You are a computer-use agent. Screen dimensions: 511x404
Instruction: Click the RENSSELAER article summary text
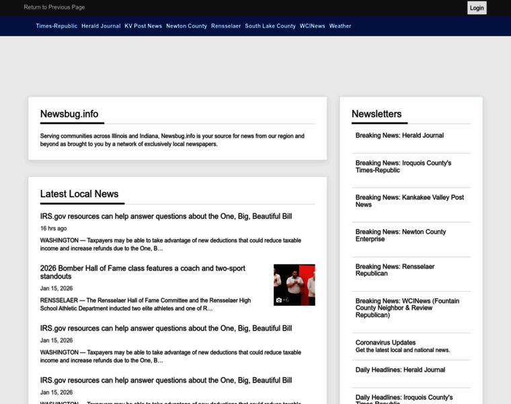pyautogui.click(x=145, y=304)
